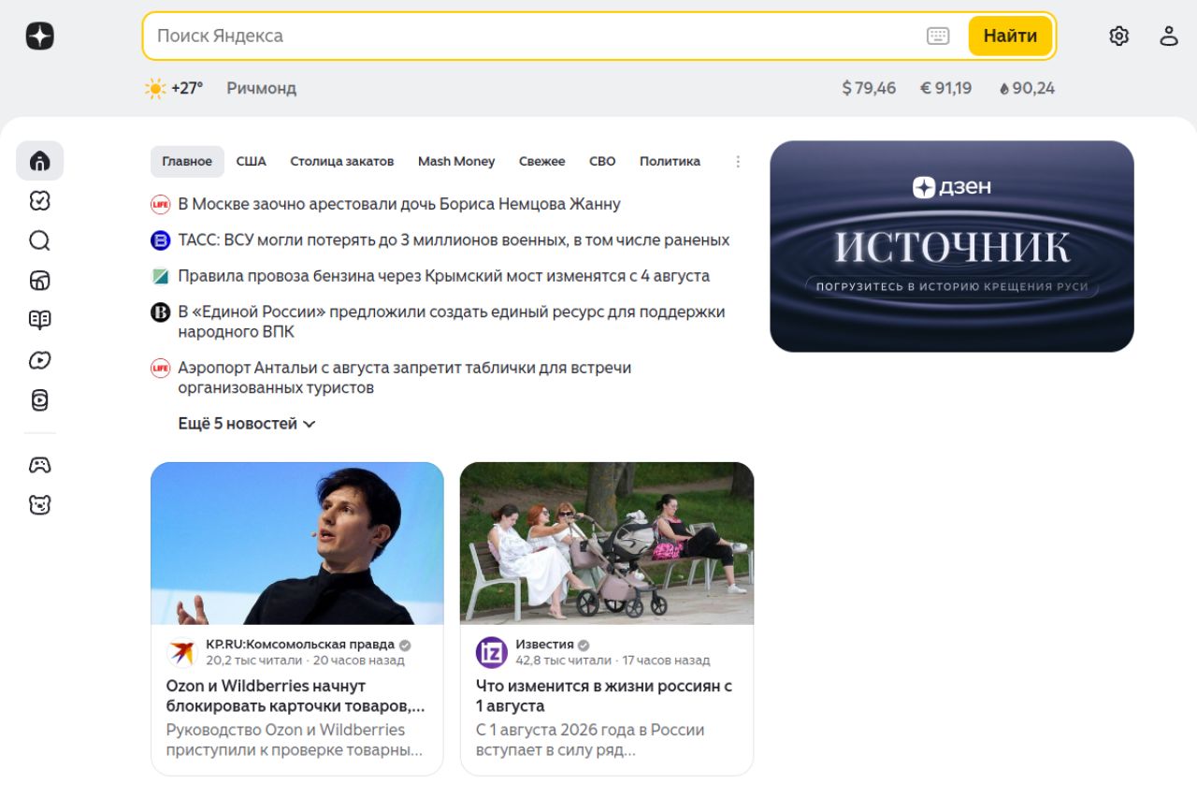
Task: Open the gamepad games icon in the sidebar
Action: (39, 465)
